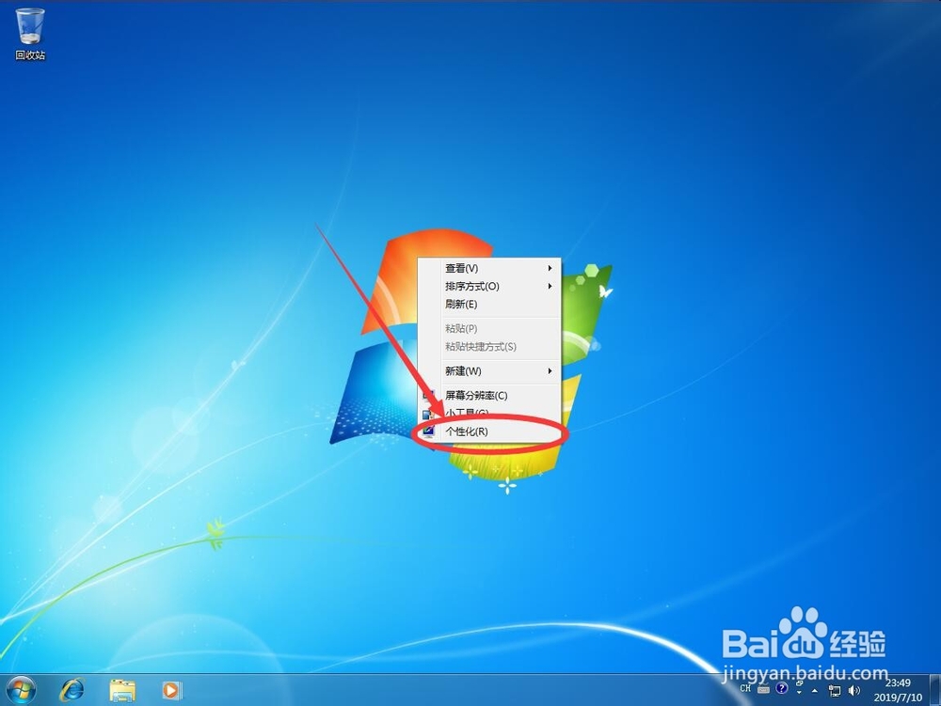Choose 刷新(E) from the context menu
Viewport: 941px width, 706px height.
coord(489,305)
